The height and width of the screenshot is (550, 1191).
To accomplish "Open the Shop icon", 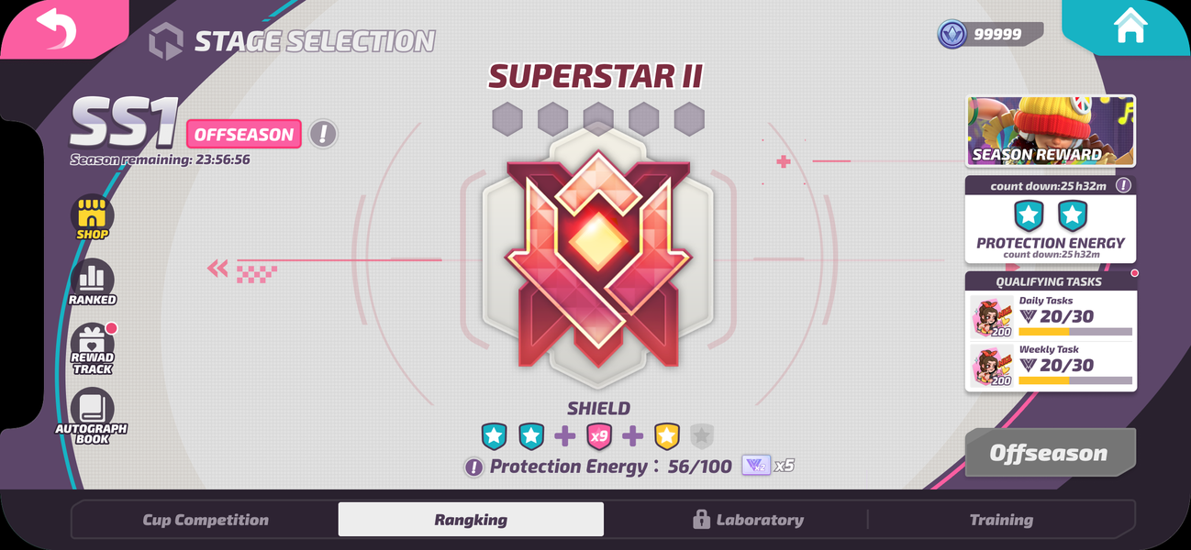I will [93, 217].
